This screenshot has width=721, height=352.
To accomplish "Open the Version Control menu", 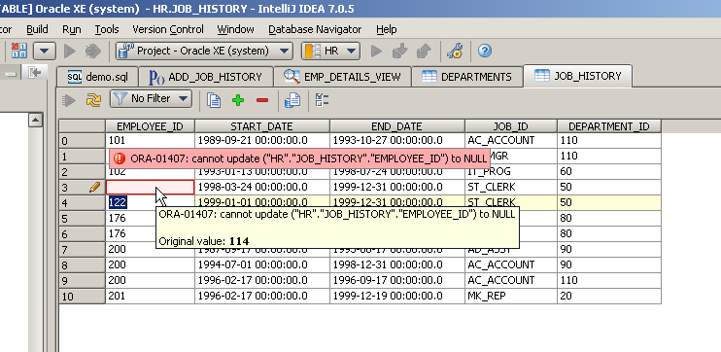I will pyautogui.click(x=168, y=29).
